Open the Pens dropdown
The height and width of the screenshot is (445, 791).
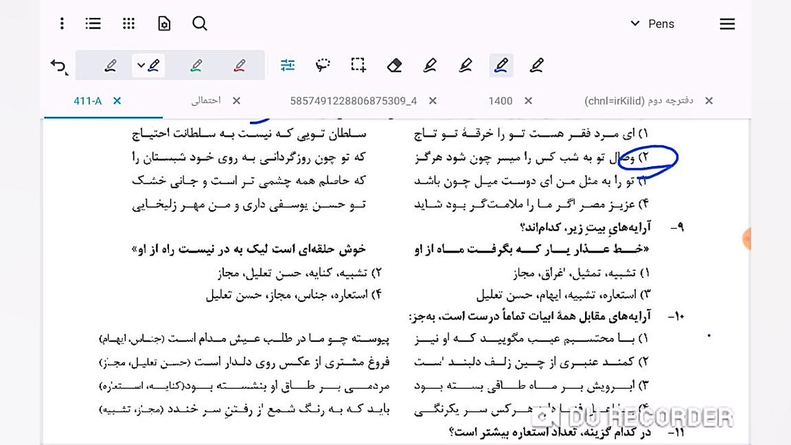[651, 23]
